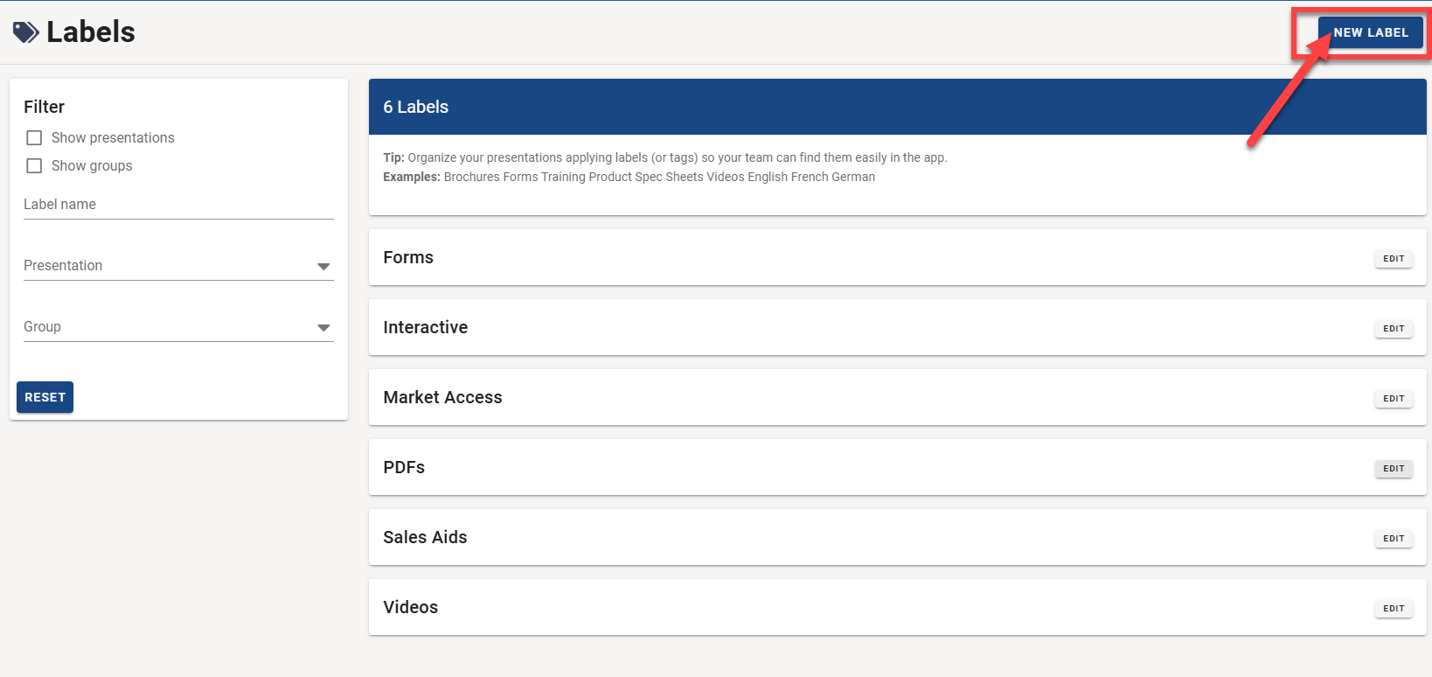Create a label with NEW LABEL button
This screenshot has height=677, width=1432.
(1370, 32)
